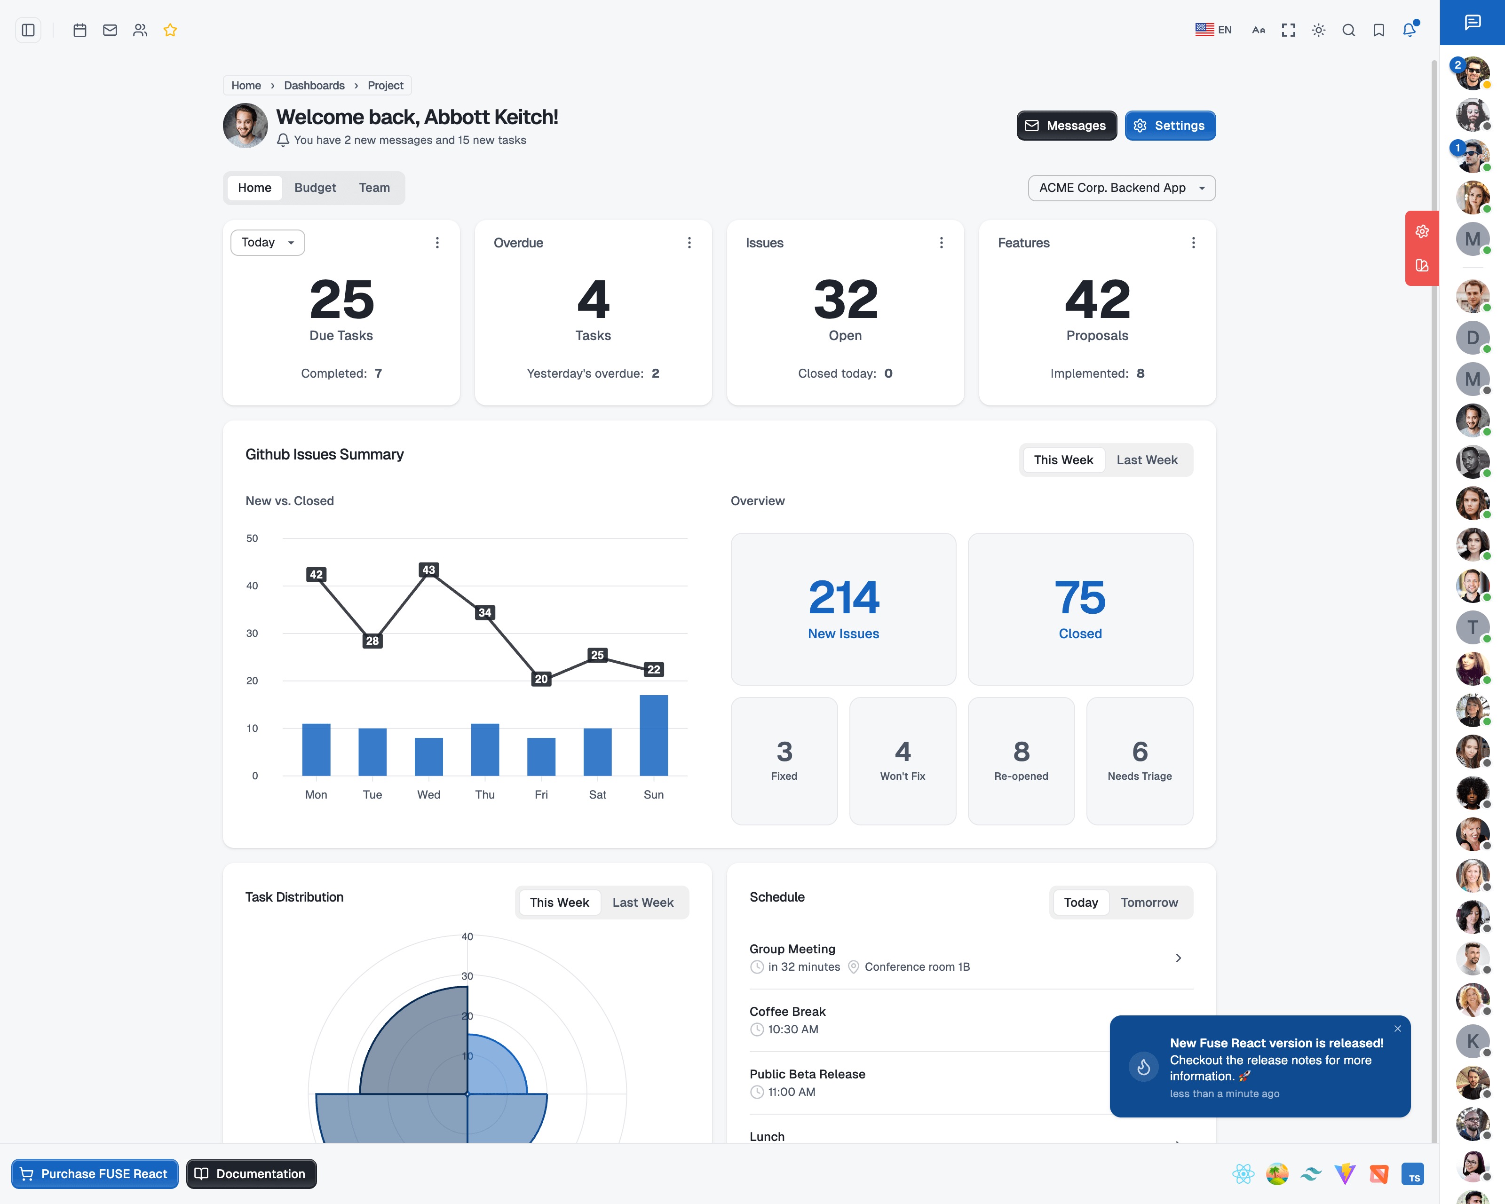Open the mail shortcut icon
Image resolution: width=1505 pixels, height=1204 pixels.
[x=110, y=30]
